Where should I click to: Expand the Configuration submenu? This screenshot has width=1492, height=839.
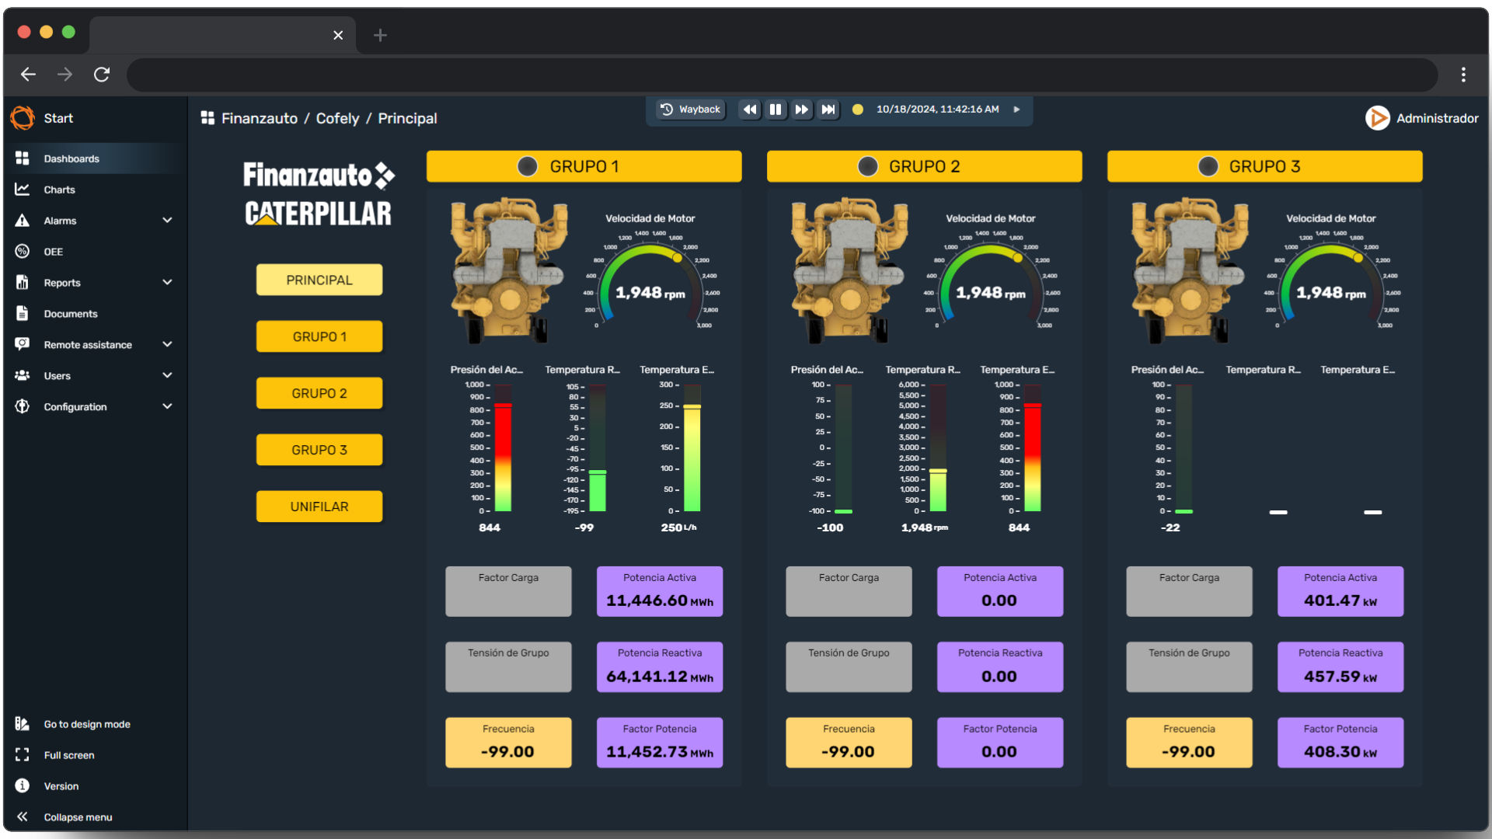pyautogui.click(x=167, y=406)
